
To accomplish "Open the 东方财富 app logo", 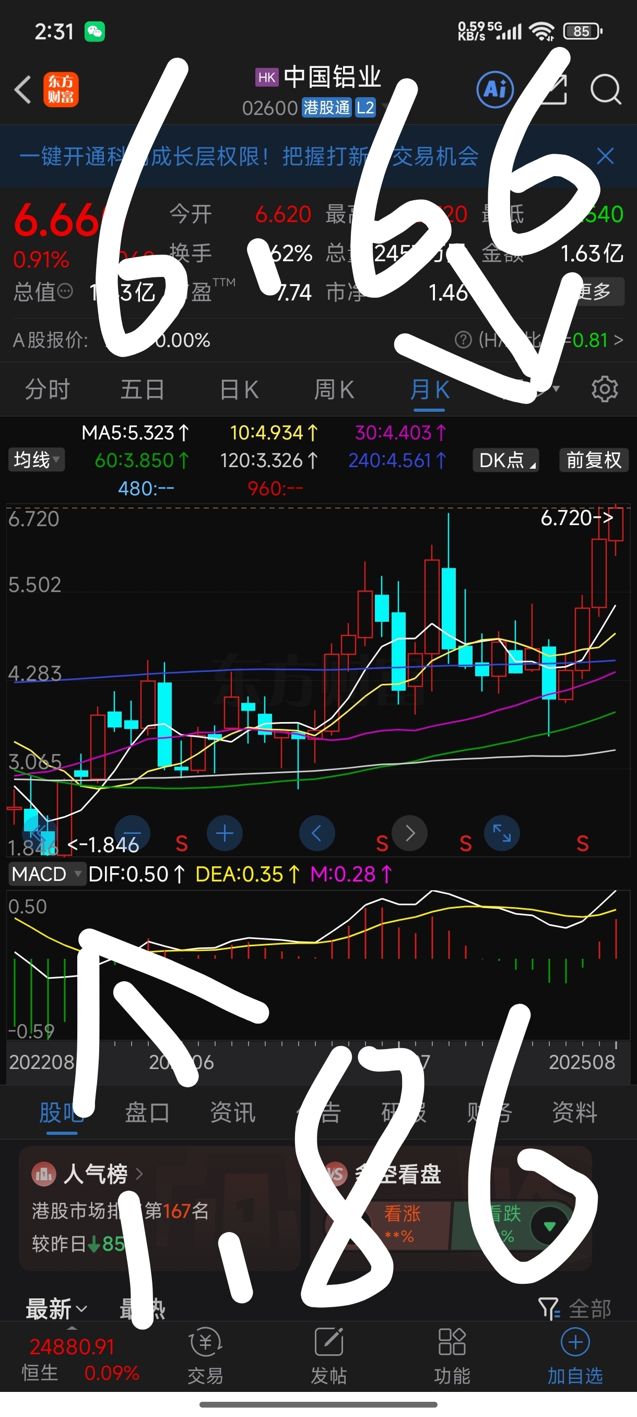I will 61,89.
